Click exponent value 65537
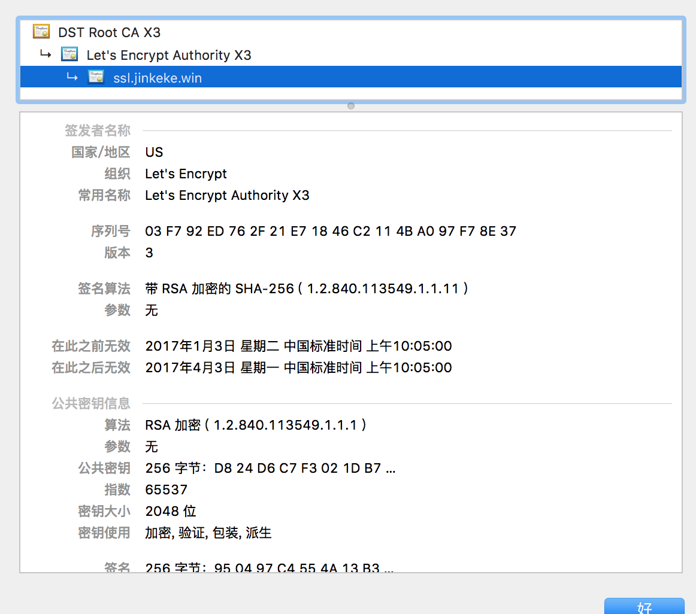 pyautogui.click(x=166, y=490)
